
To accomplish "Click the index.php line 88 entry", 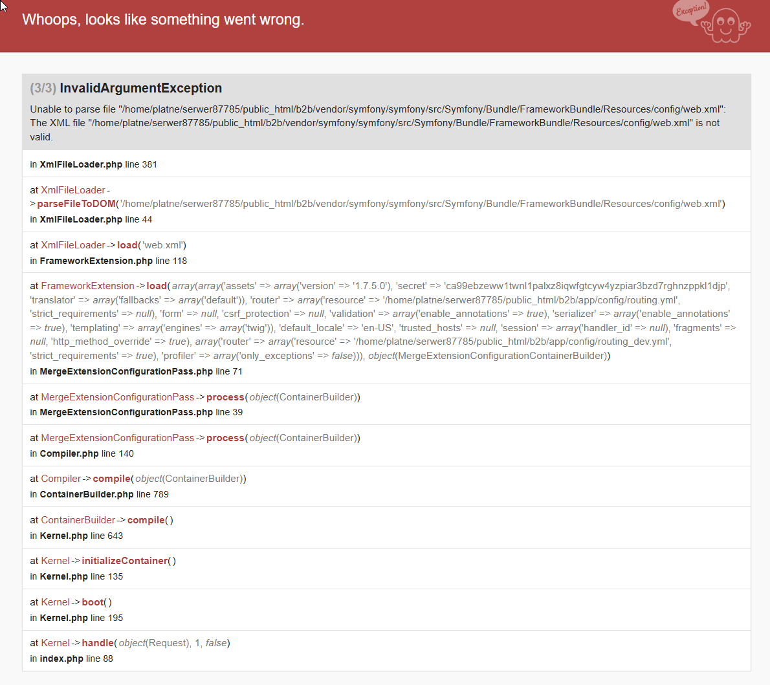I will [71, 658].
